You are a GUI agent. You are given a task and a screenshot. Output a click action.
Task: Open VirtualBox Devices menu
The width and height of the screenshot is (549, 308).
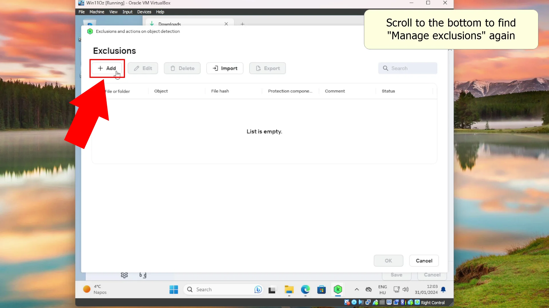(x=144, y=12)
